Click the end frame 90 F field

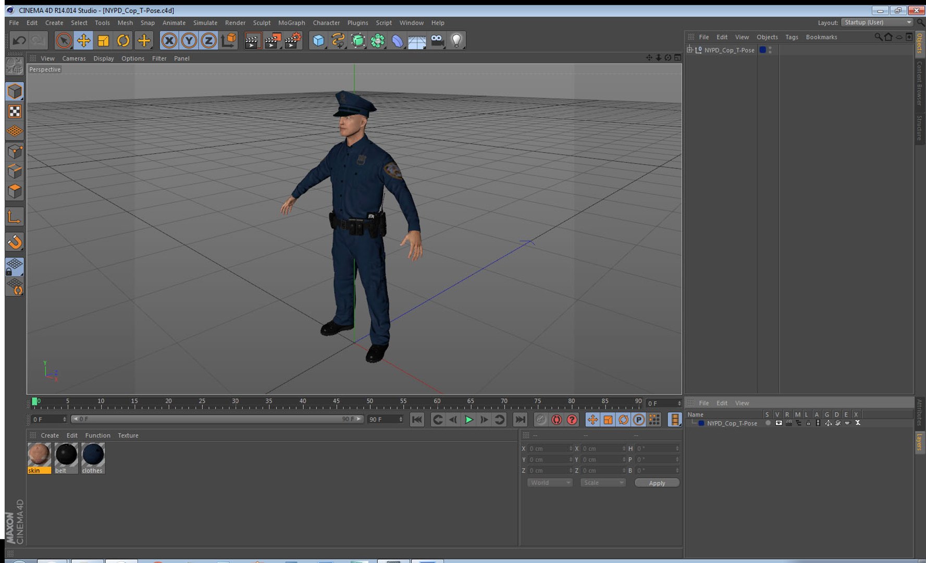[x=385, y=419]
